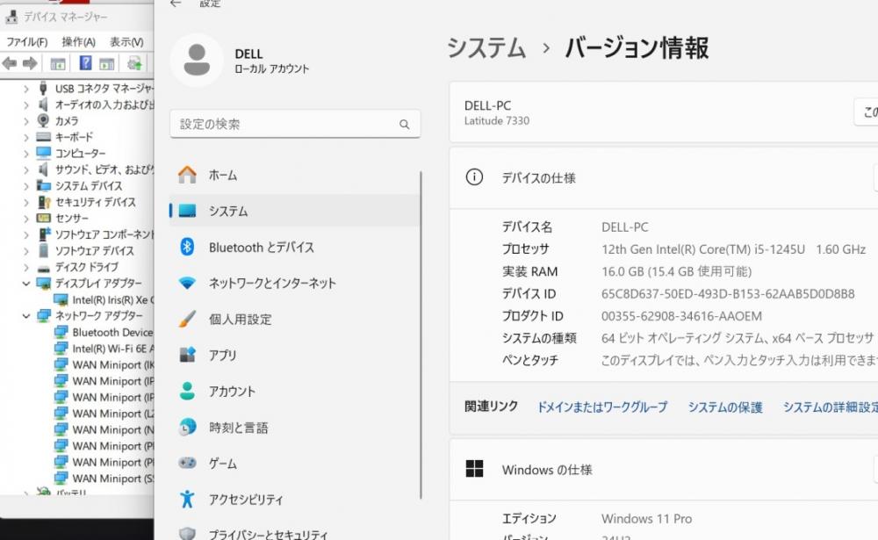Open 操作(A) menu in Device Manager
The height and width of the screenshot is (540, 878).
(x=78, y=42)
